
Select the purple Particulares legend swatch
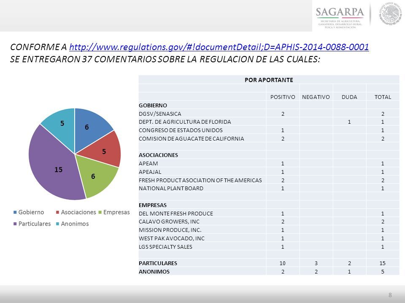pyautogui.click(x=15, y=224)
